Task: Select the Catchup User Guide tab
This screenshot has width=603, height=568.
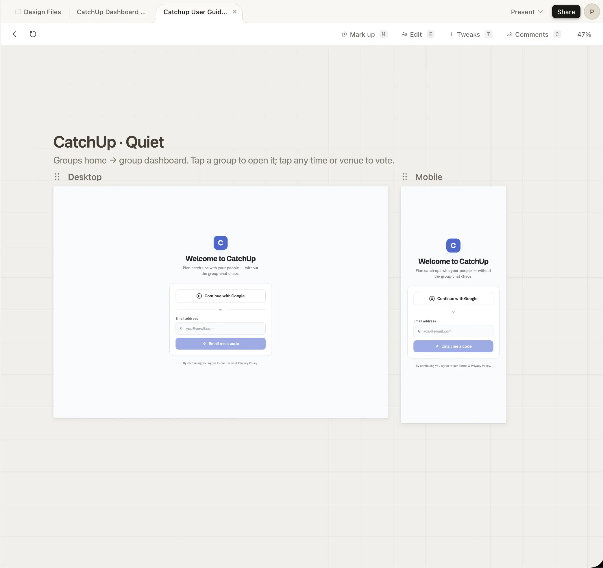Action: (195, 12)
